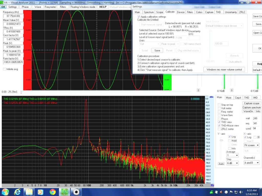Disable THD+Noise view checkbox
Screen dimensions: 262x196
(219, 126)
